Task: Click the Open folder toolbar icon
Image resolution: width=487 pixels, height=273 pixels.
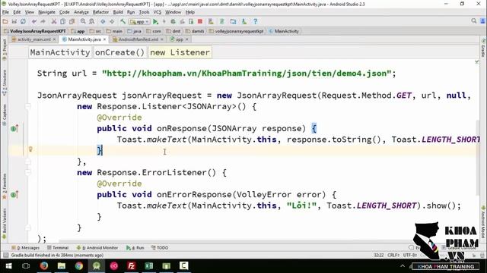Action: pos(5,22)
